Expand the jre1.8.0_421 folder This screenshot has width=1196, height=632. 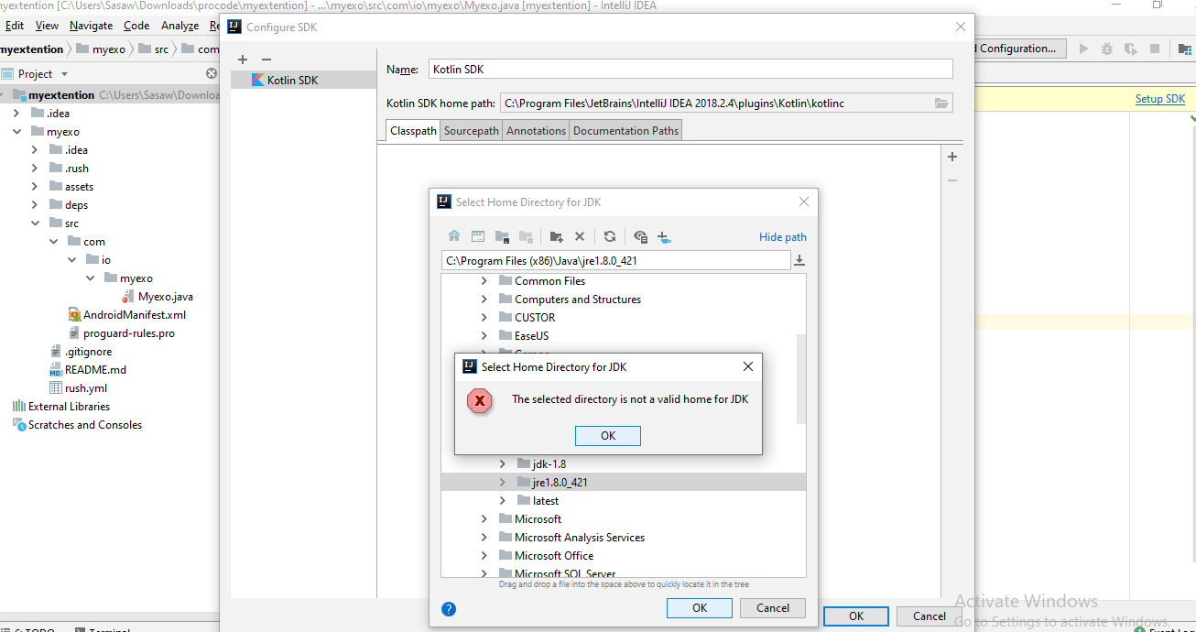pyautogui.click(x=502, y=483)
